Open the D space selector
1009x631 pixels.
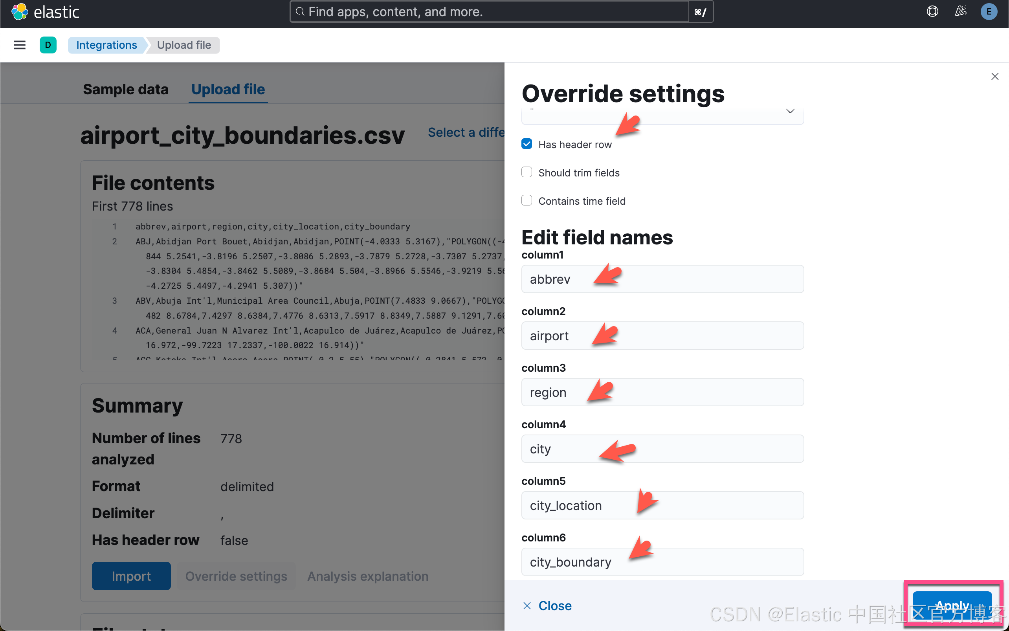(x=48, y=45)
